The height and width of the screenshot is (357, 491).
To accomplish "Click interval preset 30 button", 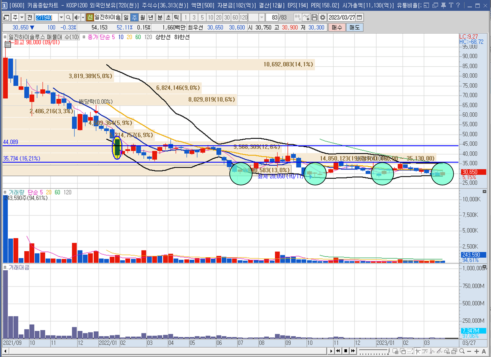I will (x=227, y=17).
